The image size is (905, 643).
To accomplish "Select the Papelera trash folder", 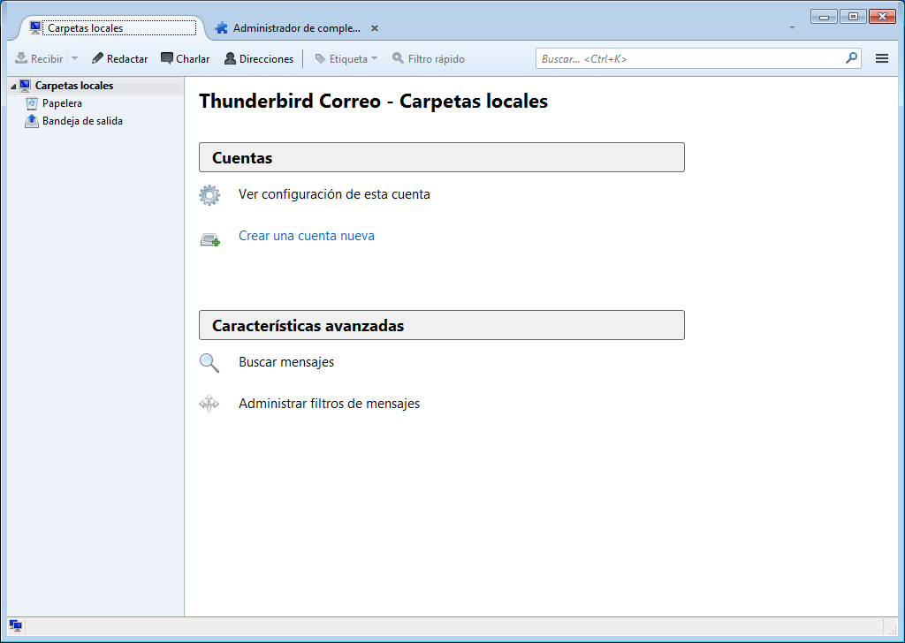I will point(62,103).
